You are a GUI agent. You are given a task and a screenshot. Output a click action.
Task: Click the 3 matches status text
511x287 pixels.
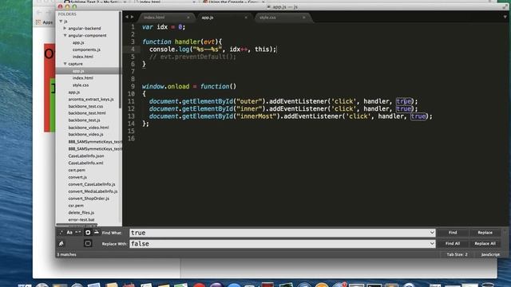tap(66, 254)
